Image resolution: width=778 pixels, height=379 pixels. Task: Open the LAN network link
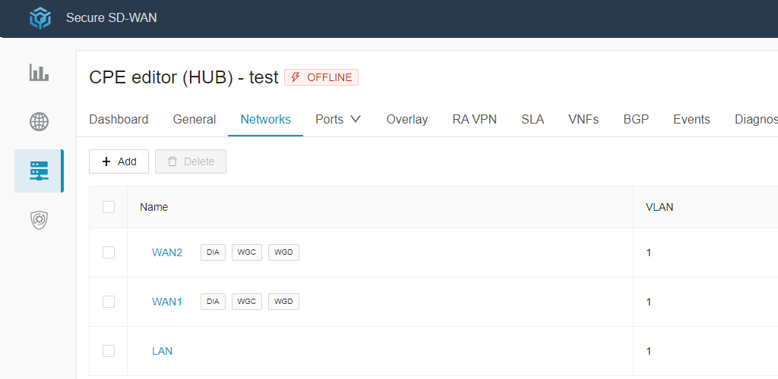pos(162,351)
